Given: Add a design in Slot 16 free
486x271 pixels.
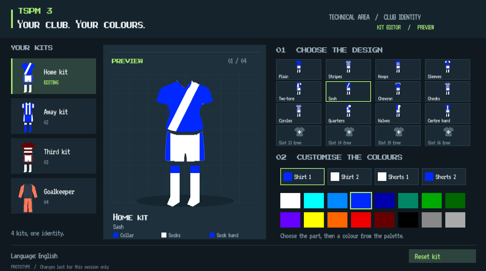Looking at the screenshot, I should tap(447, 136).
